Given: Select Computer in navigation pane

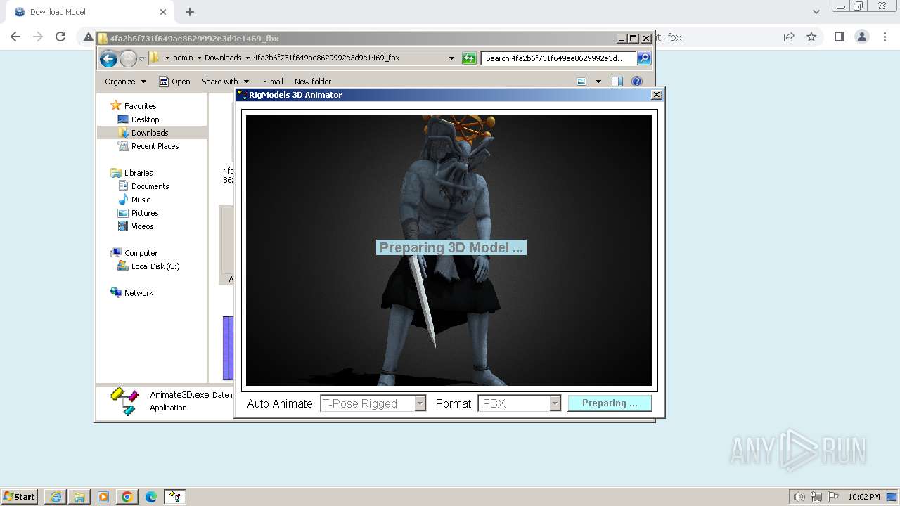Looking at the screenshot, I should click(x=141, y=253).
